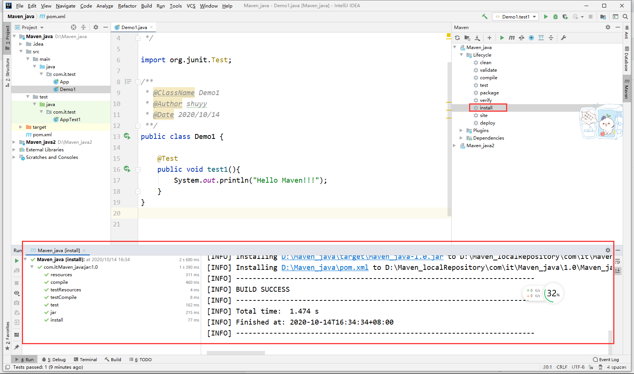Click the pom.xml breadcrumb

click(x=53, y=17)
